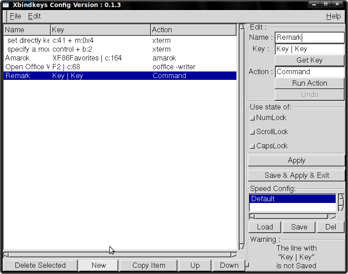Click the horizontal scrollbar left arrow under list
The image size is (348, 274).
[x=6, y=255]
